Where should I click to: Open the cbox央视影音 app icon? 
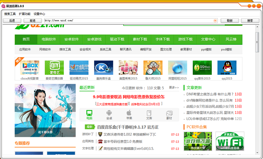point(30,68)
